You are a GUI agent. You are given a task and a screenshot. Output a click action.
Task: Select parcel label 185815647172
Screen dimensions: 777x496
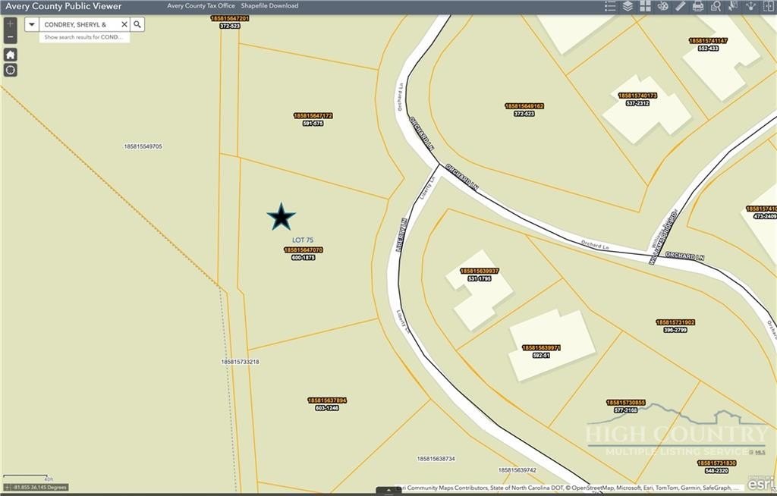(313, 116)
